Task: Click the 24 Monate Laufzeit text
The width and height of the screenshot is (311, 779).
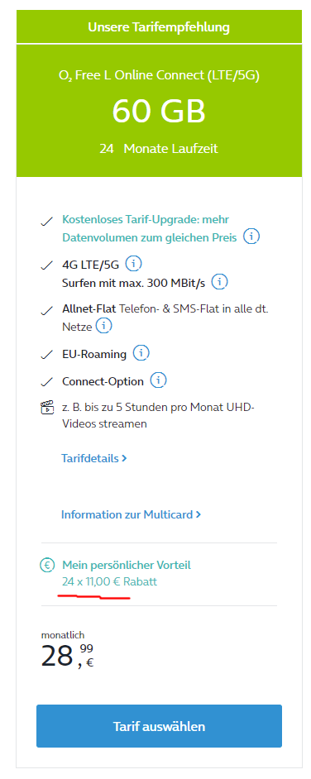Action: 159,149
